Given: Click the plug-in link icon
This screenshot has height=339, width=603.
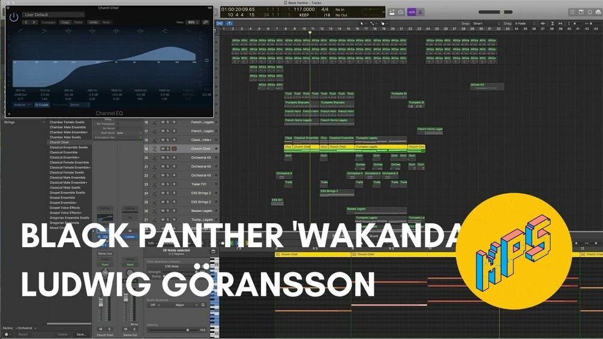Looking at the screenshot, I should coord(206,22).
